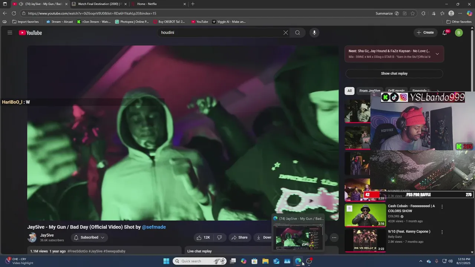Go to the YouTube home logo
This screenshot has width=475, height=267.
tap(30, 33)
